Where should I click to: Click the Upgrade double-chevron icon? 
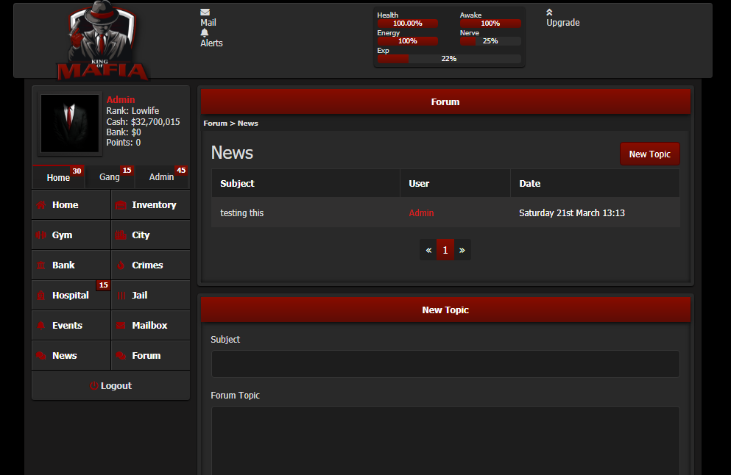(549, 12)
